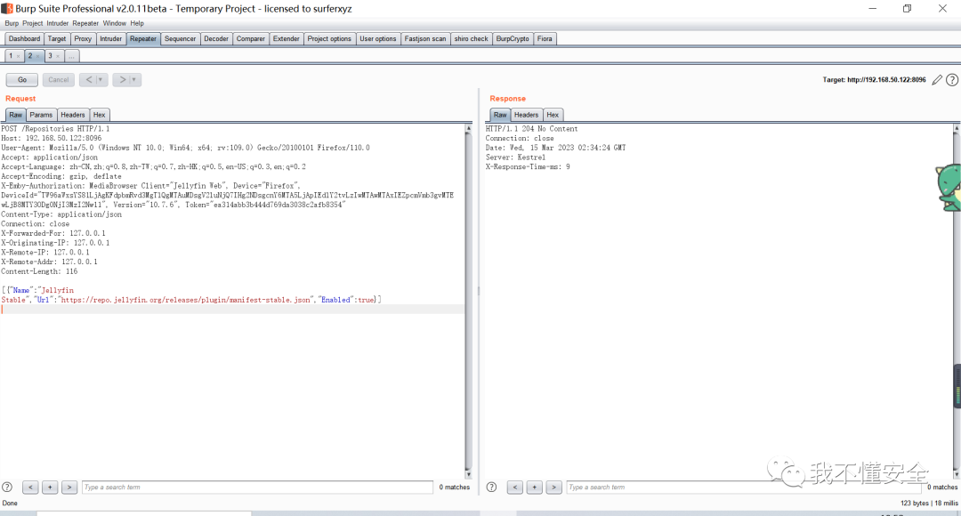Open the Repeater menu
The width and height of the screenshot is (961, 516).
(x=85, y=23)
